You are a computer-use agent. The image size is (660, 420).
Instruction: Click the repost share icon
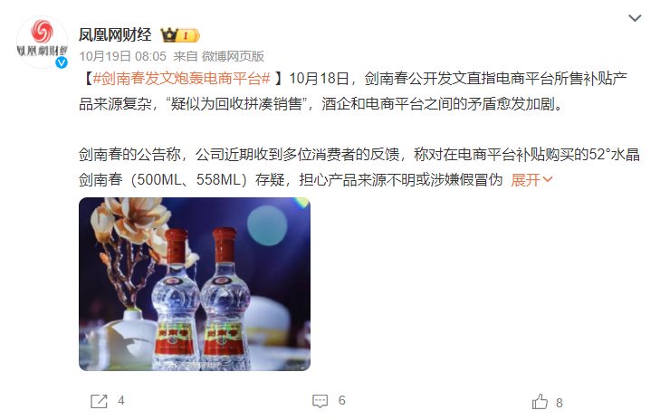99,401
